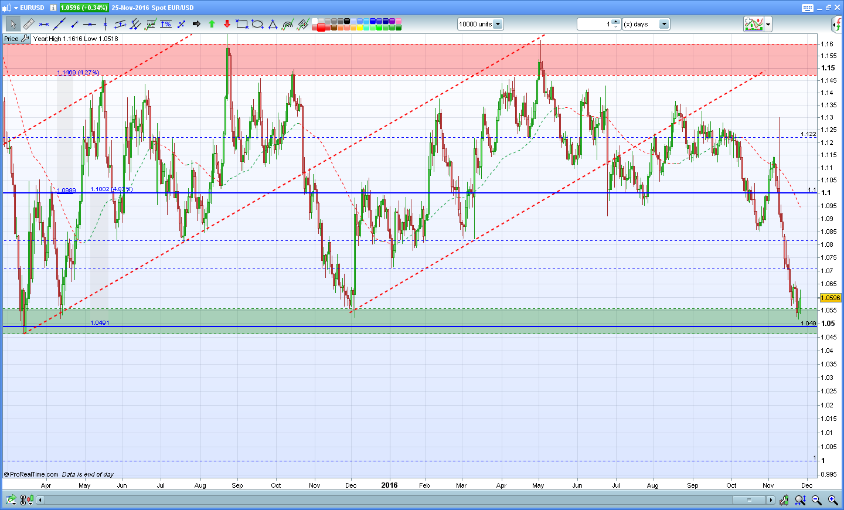Select the Fibonacci percentage retracement tool

(166, 24)
